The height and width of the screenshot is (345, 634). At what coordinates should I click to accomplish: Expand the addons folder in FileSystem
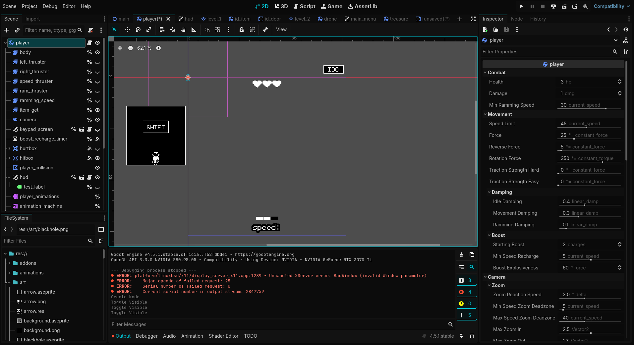(9, 263)
